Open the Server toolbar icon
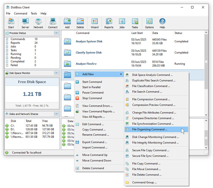This screenshot has height=188, width=213. [25, 23]
